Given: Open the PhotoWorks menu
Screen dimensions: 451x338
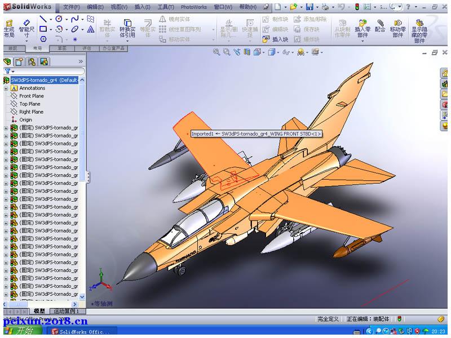Looking at the screenshot, I should (193, 7).
